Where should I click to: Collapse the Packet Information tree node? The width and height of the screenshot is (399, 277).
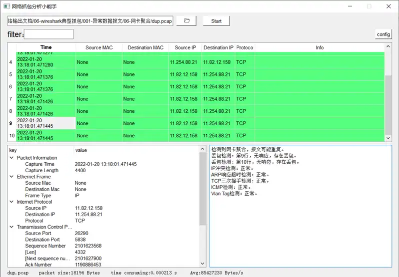tap(12, 158)
